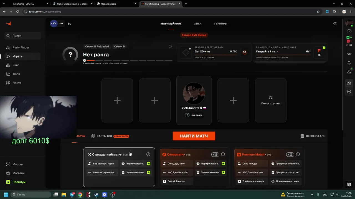Show info for Стандартный матч
This screenshot has height=199, width=355.
(x=148, y=154)
